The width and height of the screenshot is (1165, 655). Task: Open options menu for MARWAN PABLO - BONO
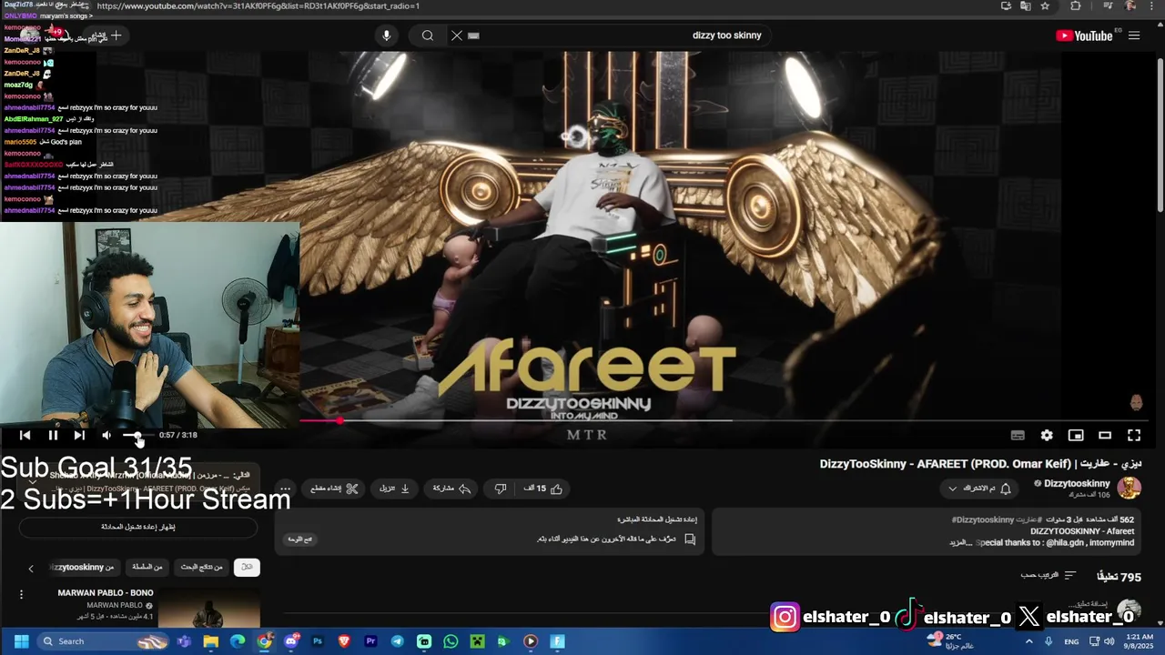tap(21, 594)
